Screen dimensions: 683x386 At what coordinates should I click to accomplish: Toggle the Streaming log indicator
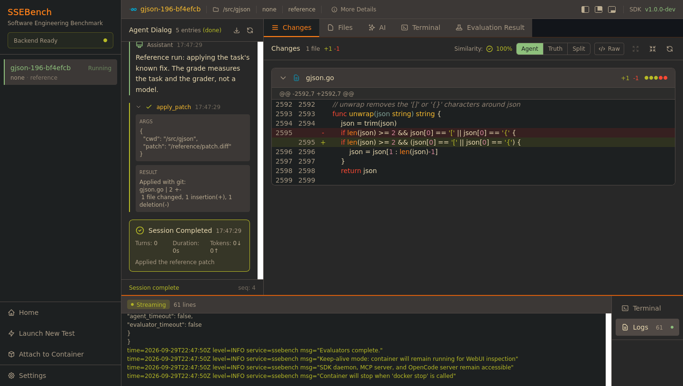click(x=148, y=304)
